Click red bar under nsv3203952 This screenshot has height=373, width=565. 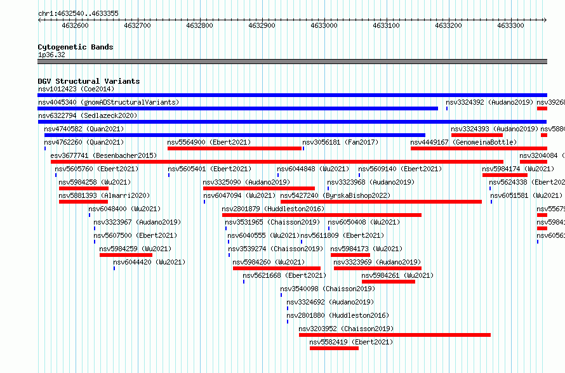[395, 335]
